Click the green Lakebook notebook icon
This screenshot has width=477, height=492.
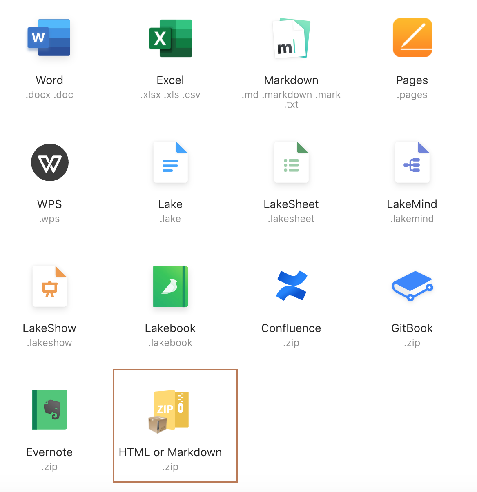click(x=171, y=286)
